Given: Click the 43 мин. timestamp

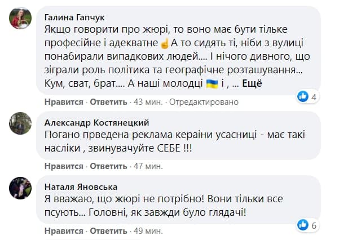Looking at the screenshot, I should 148,102.
